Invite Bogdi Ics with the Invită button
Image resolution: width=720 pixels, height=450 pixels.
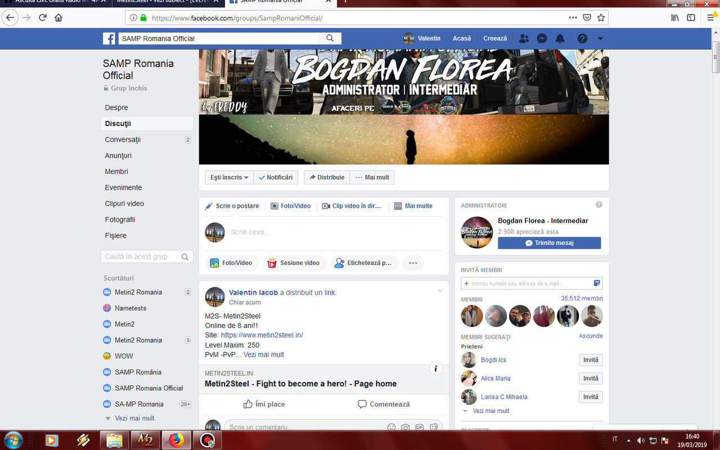[x=591, y=360]
